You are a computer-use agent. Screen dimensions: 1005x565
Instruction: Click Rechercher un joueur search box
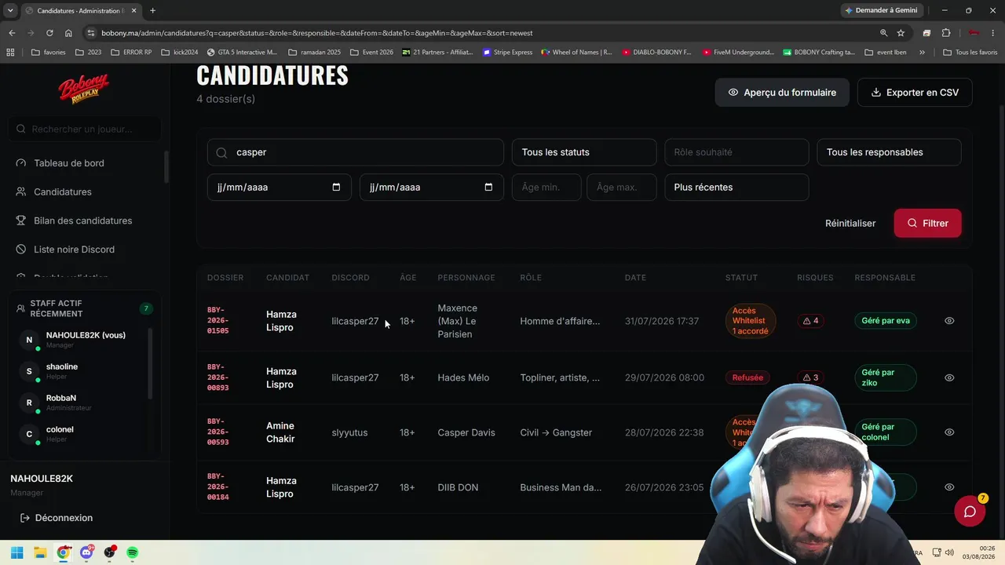(x=85, y=129)
